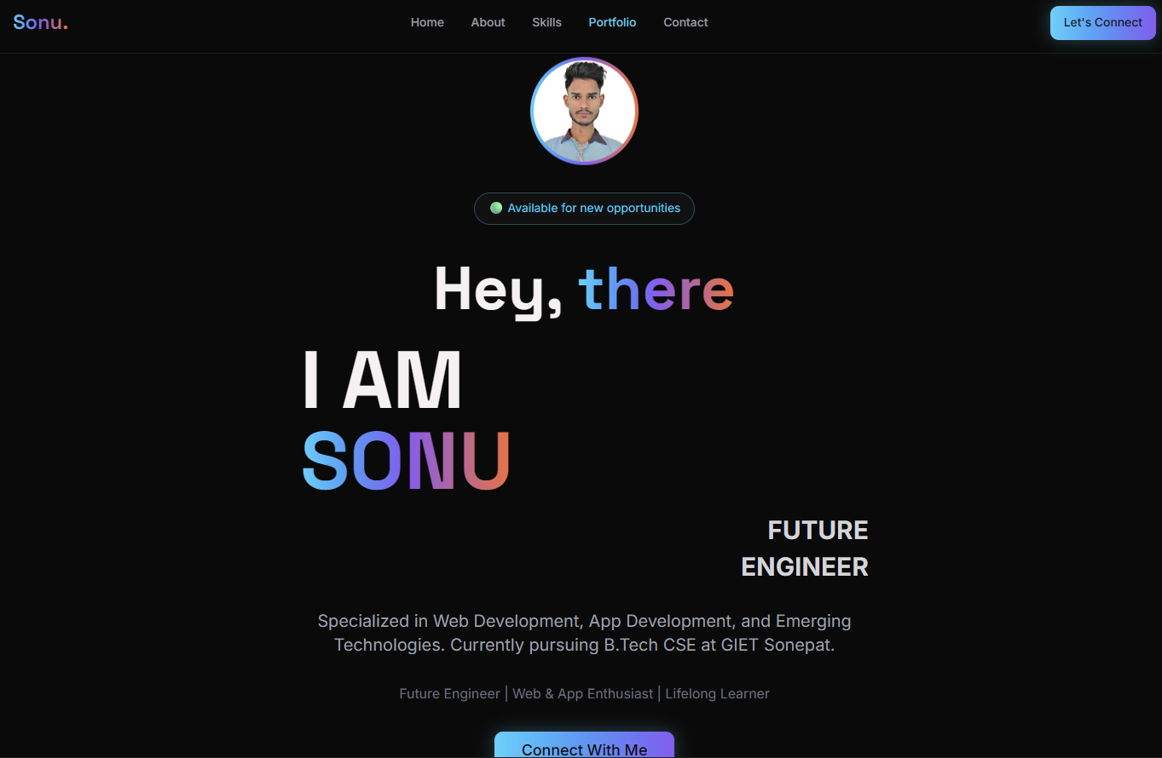Image resolution: width=1162 pixels, height=758 pixels.
Task: Go to the Home nav link
Action: pos(427,22)
